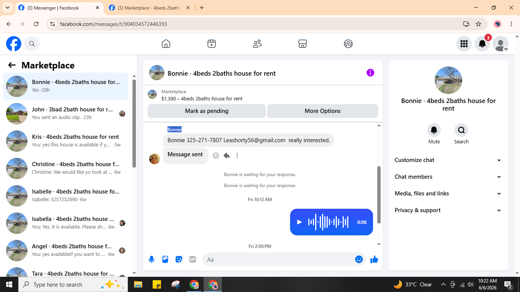Open the Facebook logo home link
520x292 pixels.
(x=14, y=44)
